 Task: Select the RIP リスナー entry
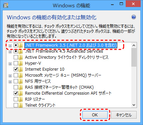click(x=35, y=99)
